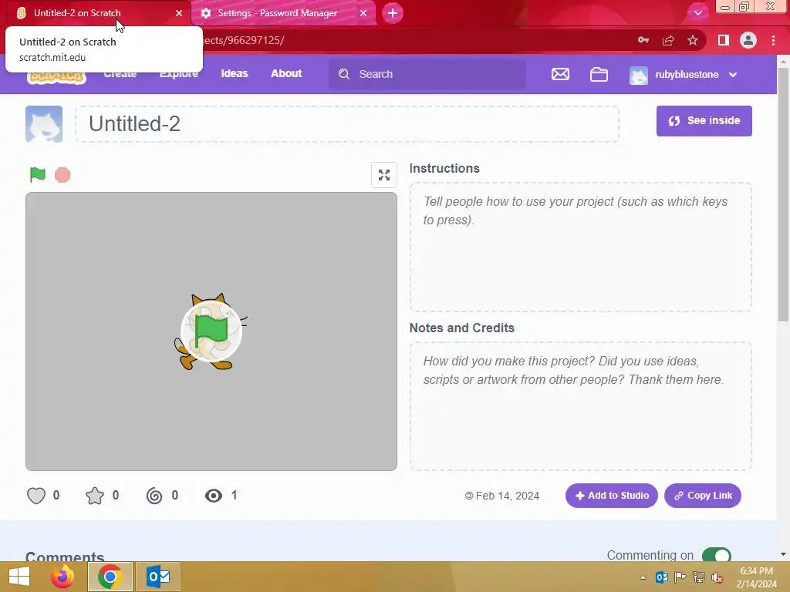The image size is (790, 592).
Task: Open a new browser tab
Action: (393, 13)
